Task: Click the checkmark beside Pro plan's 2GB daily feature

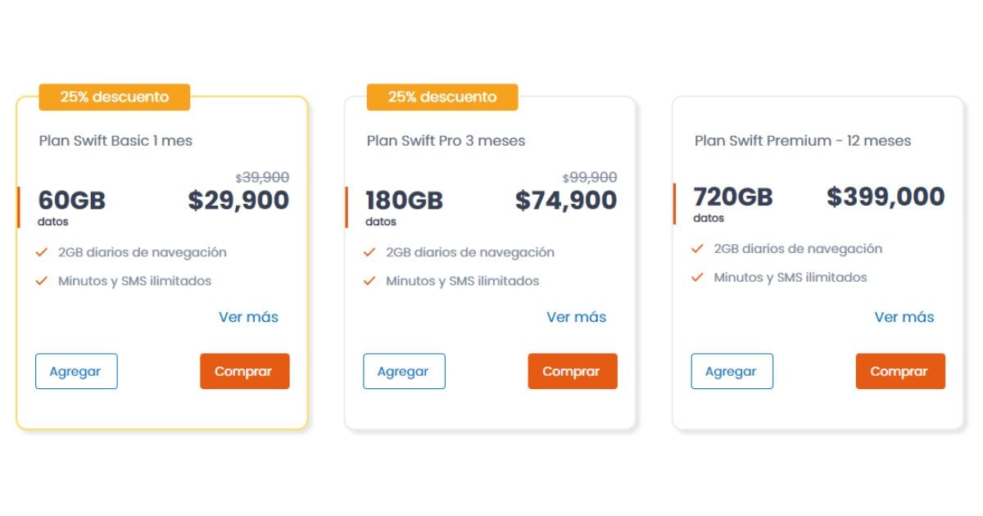Action: (368, 252)
